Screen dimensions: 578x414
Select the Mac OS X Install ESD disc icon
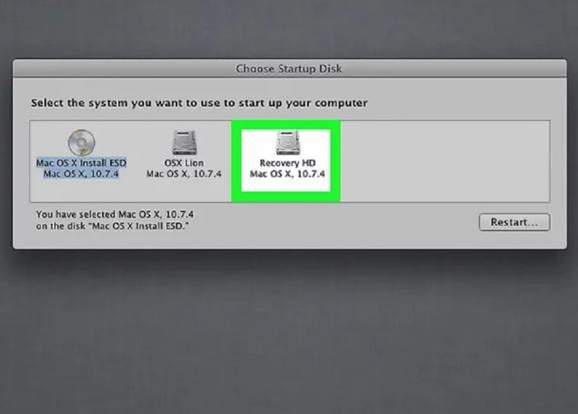82,142
